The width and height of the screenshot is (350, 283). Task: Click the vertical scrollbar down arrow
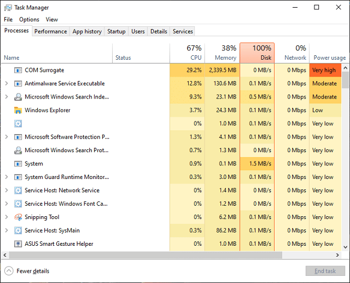[x=345, y=247]
